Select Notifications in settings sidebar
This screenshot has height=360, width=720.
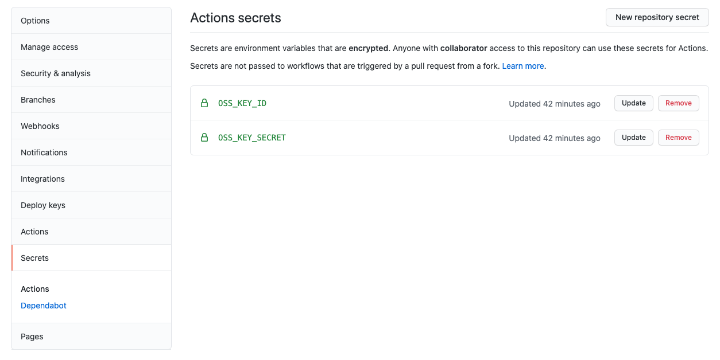[44, 152]
